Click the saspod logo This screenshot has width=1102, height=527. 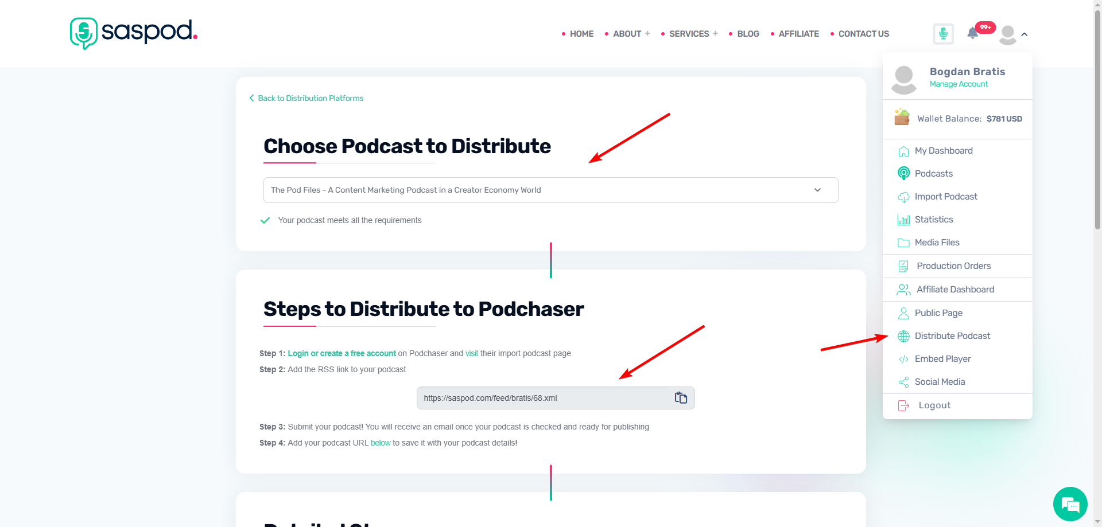tap(134, 33)
